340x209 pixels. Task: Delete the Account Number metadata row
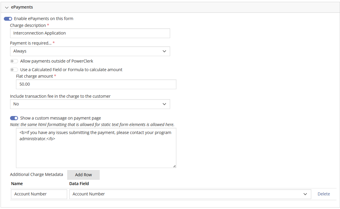[x=324, y=194]
